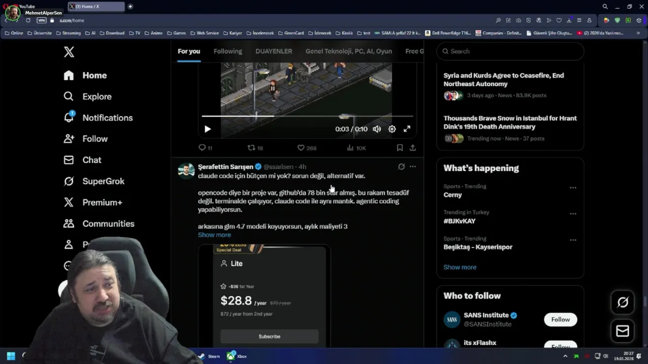This screenshot has height=364, width=648.
Task: View analytics showing 10K views
Action: 356,148
